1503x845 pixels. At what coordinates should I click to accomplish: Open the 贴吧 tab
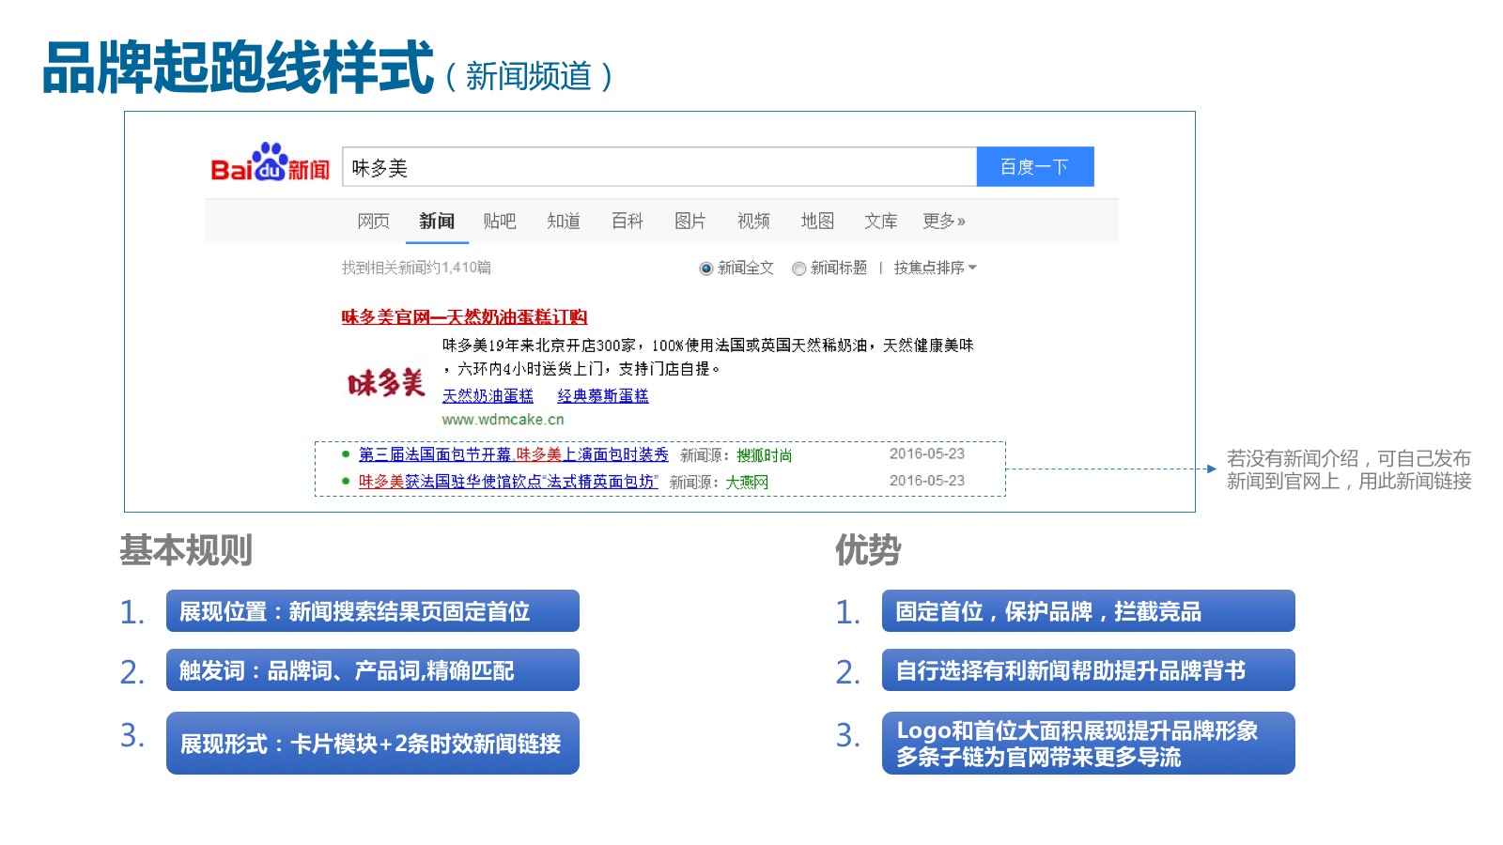click(500, 221)
